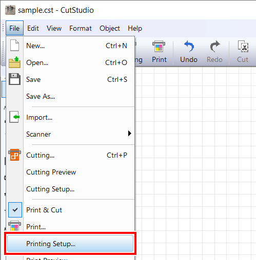Click the CutStudio app icon in title bar
The image size is (256, 260).
[x=10, y=10]
